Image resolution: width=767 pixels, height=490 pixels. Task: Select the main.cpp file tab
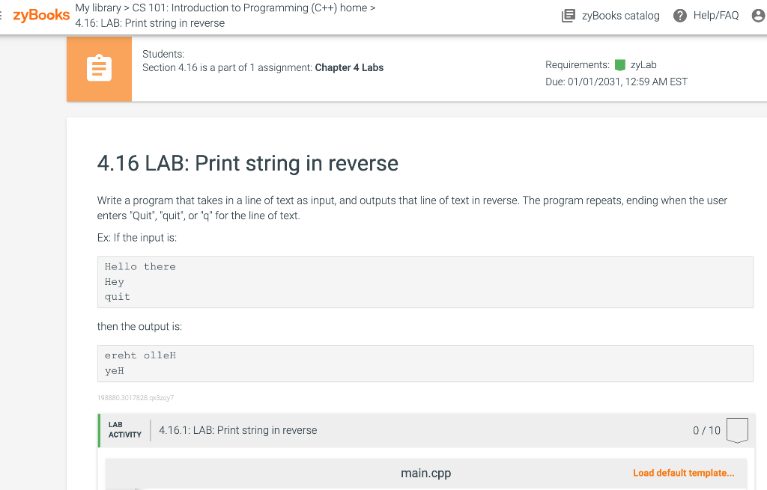pos(426,473)
